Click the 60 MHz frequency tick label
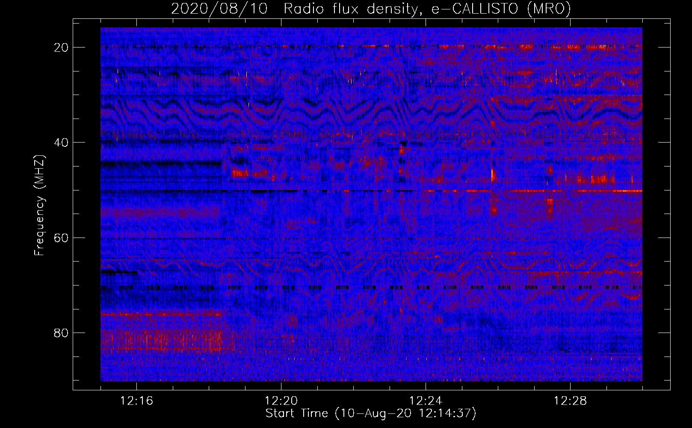The image size is (692, 428). point(61,238)
